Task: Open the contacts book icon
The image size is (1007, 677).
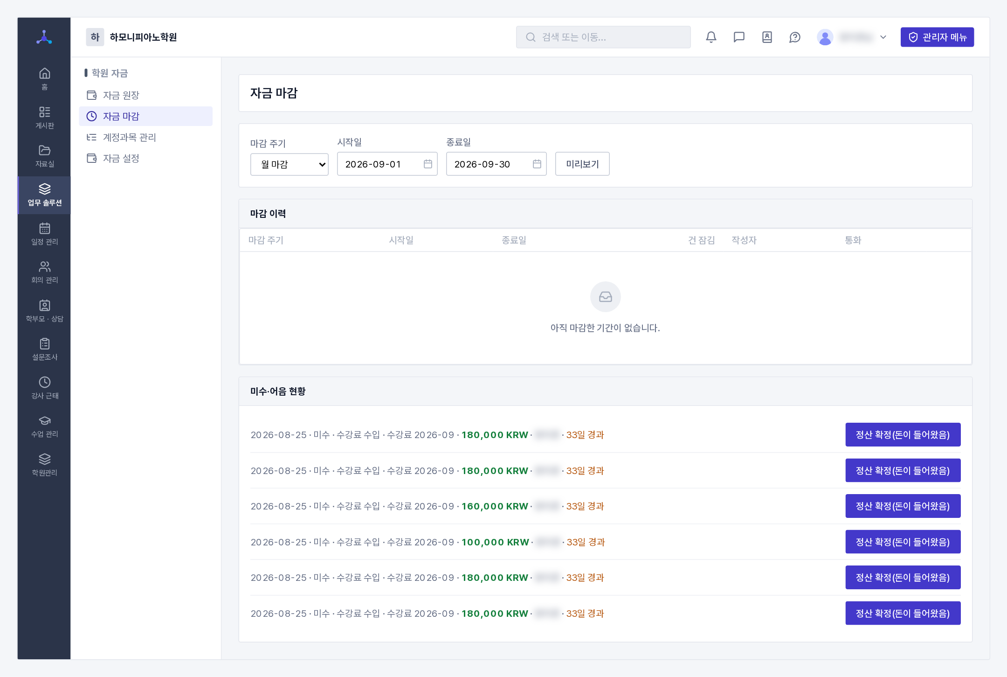Action: point(767,37)
